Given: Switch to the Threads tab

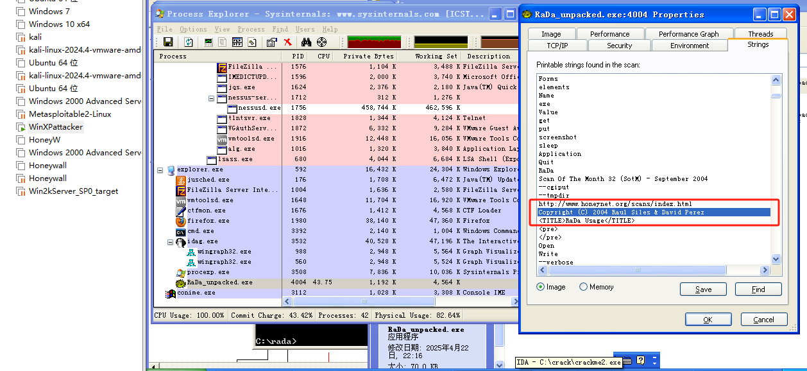Looking at the screenshot, I should 761,34.
